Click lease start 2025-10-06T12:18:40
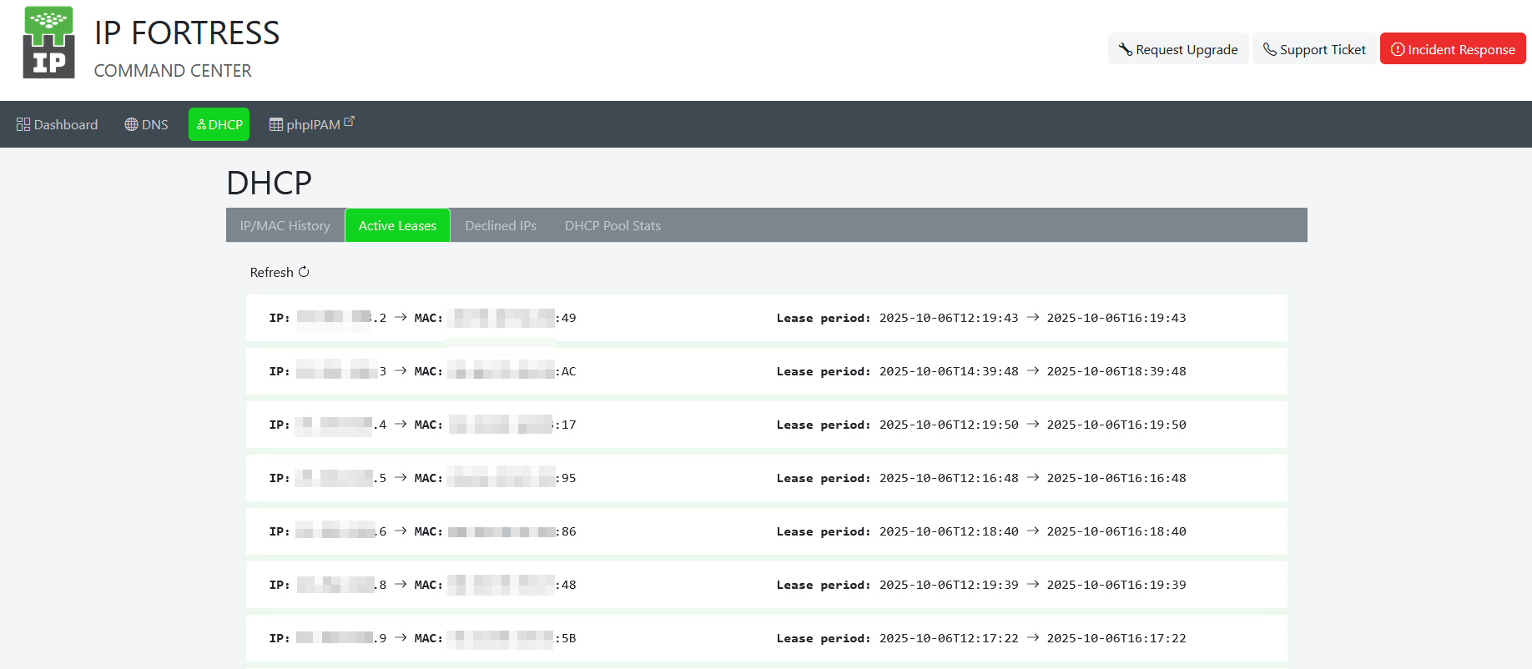Screen dimensions: 1532x669 (x=949, y=531)
